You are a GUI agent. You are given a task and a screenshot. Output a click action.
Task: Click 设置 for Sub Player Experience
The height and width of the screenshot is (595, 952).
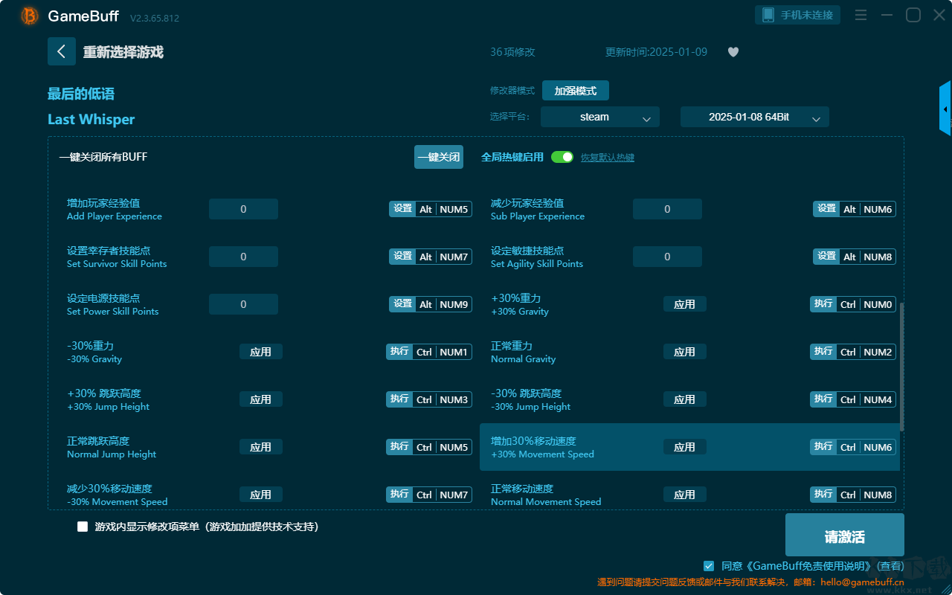tap(826, 209)
